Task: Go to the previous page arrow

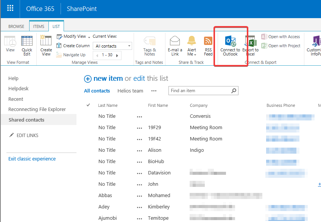Action: tap(97, 55)
